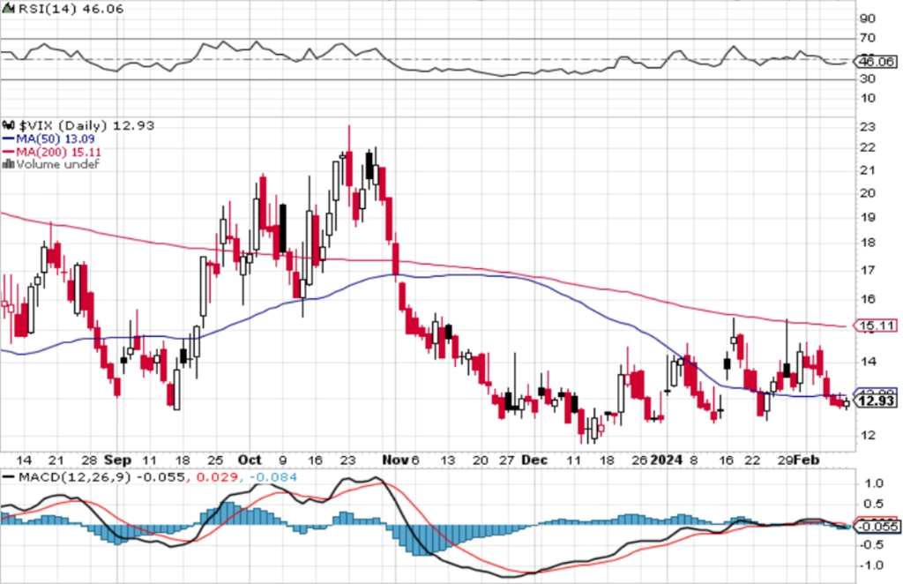Image resolution: width=903 pixels, height=584 pixels.
Task: Click the Volume undef label
Action: (x=58, y=165)
